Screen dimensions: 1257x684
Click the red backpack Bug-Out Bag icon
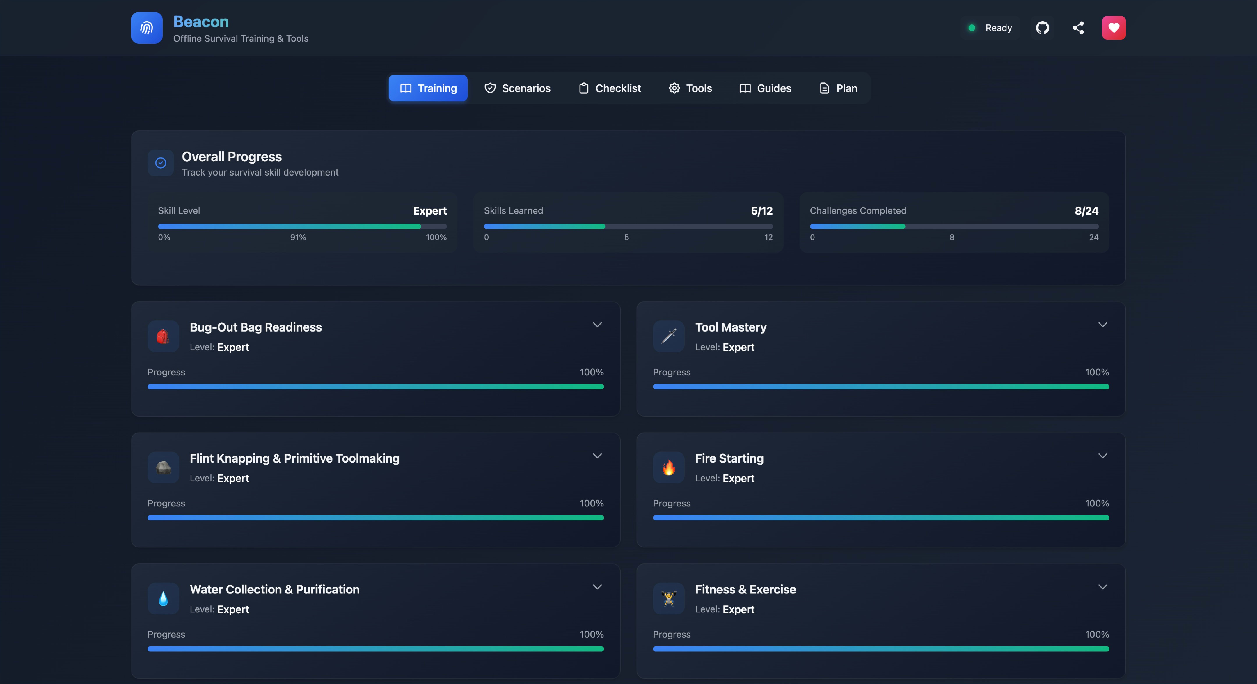pyautogui.click(x=163, y=336)
